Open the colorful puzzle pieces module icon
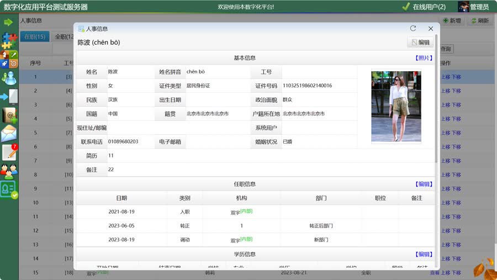Screen dimensions: 497x280 point(8,40)
